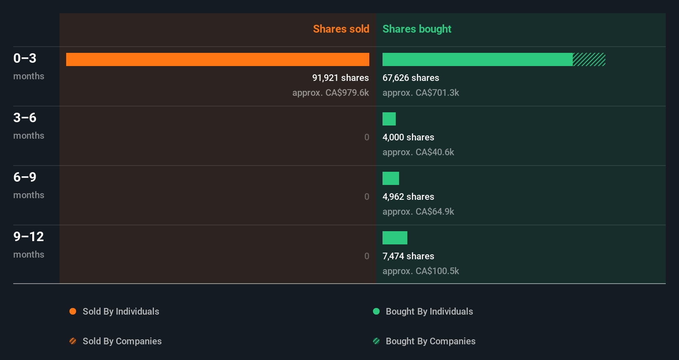Click the zero sold value in 9–12 months row
The image size is (679, 360).
[367, 256]
